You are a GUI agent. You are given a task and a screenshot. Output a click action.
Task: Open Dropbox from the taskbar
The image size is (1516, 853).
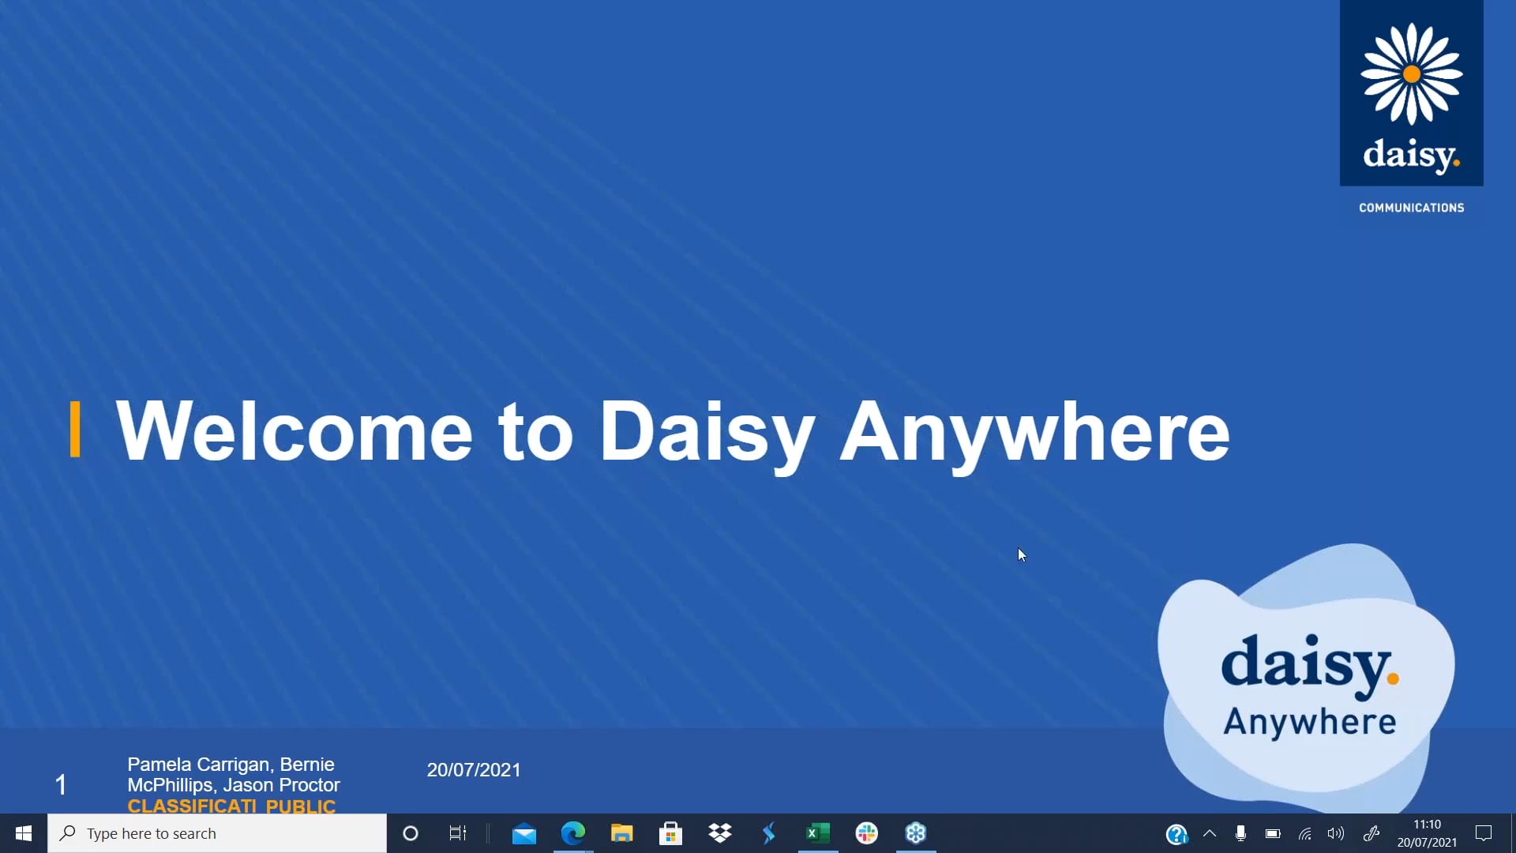point(720,833)
